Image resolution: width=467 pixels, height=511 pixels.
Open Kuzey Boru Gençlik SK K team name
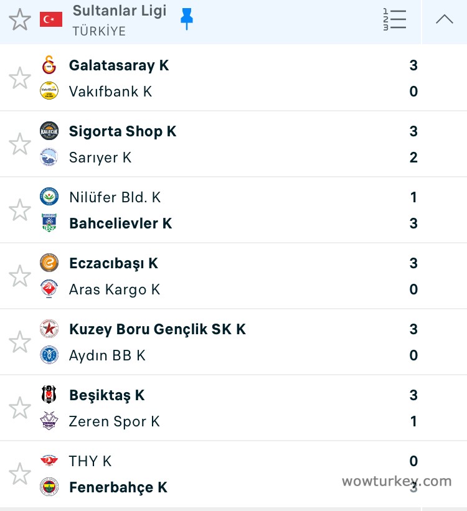(x=158, y=329)
